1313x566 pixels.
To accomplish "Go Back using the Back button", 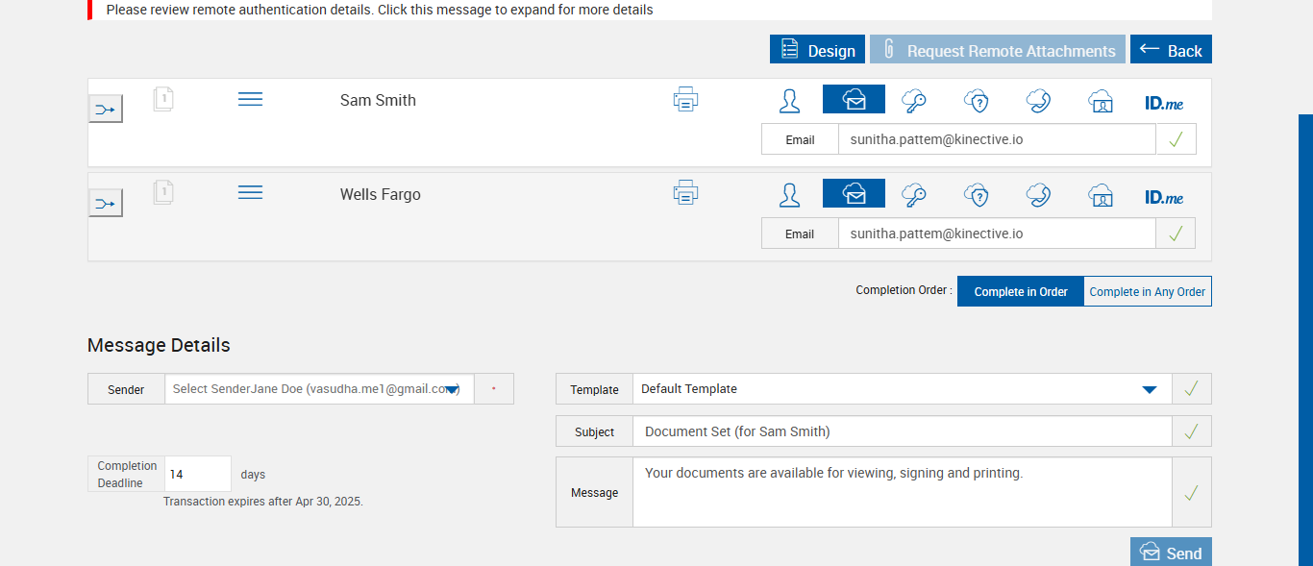I will tap(1171, 51).
